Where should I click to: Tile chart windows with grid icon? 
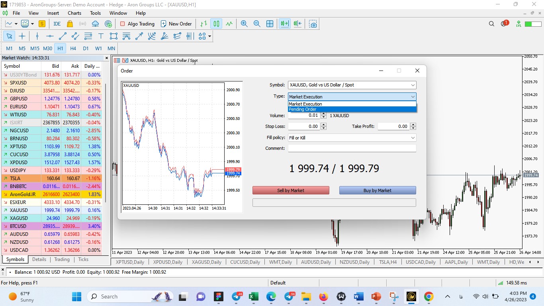[270, 24]
